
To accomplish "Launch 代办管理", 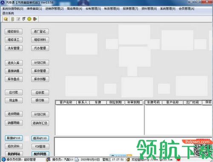I will point(40,48).
